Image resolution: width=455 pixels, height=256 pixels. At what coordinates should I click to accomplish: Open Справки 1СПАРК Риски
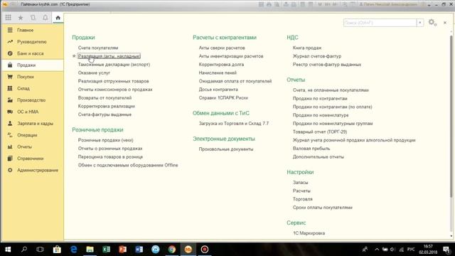[223, 98]
